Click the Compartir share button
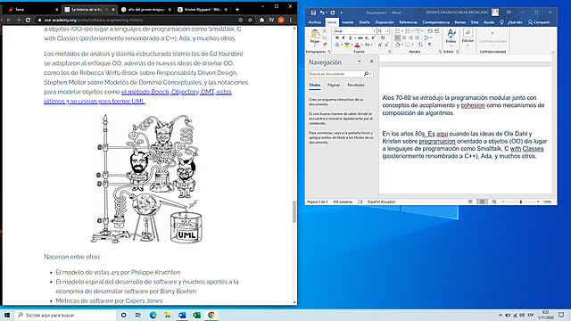Viewport: 571px width, 321px height. pos(539,22)
